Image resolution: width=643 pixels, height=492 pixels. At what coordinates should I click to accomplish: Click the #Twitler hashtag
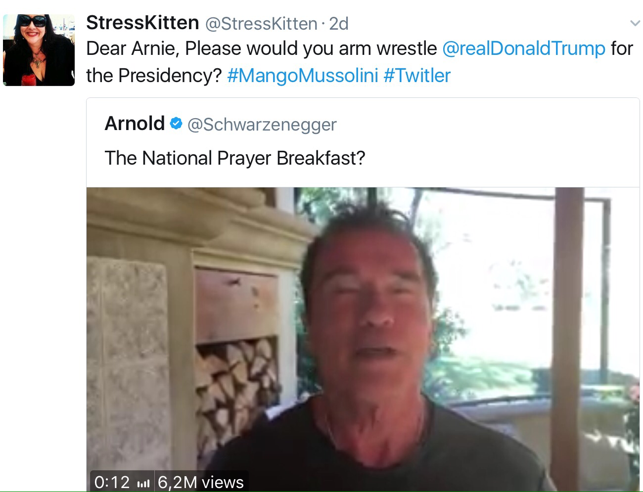pyautogui.click(x=416, y=76)
